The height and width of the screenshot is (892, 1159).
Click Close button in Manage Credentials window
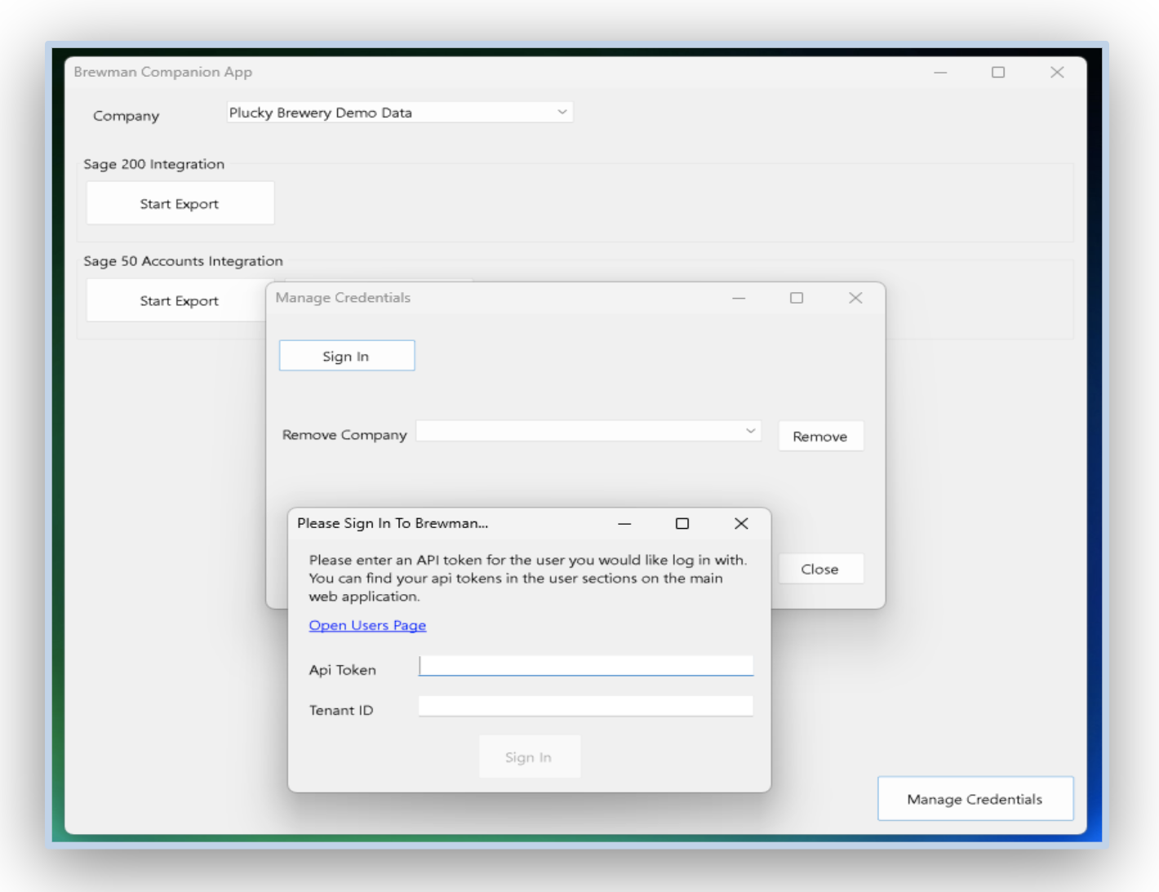click(820, 569)
